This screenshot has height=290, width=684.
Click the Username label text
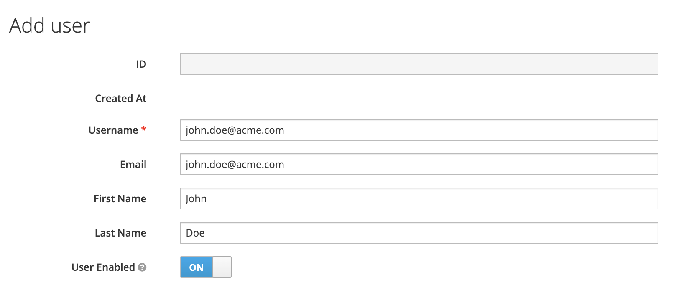tap(113, 130)
